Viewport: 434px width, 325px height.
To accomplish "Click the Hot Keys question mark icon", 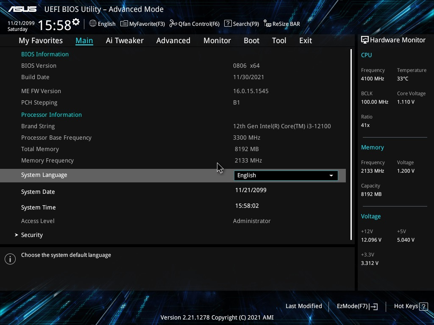I will pos(423,306).
